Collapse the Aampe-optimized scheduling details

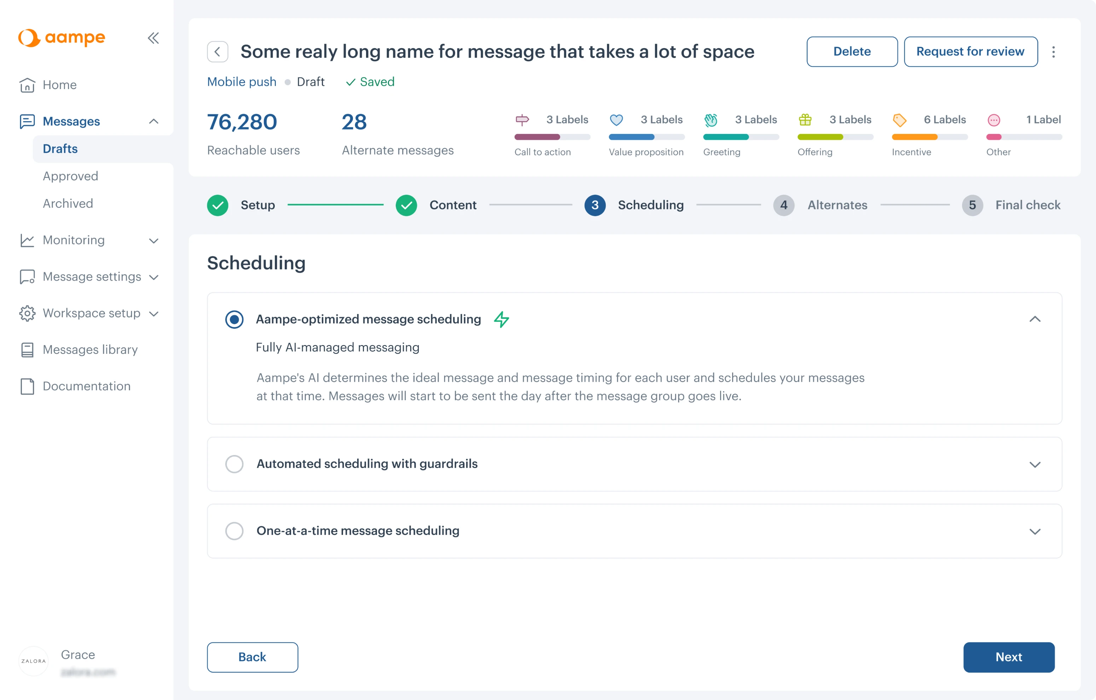tap(1035, 319)
